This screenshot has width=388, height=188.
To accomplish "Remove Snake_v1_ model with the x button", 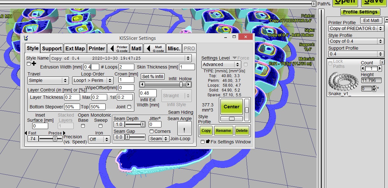I will click(x=382, y=62).
